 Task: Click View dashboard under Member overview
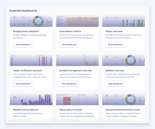click(x=115, y=84)
